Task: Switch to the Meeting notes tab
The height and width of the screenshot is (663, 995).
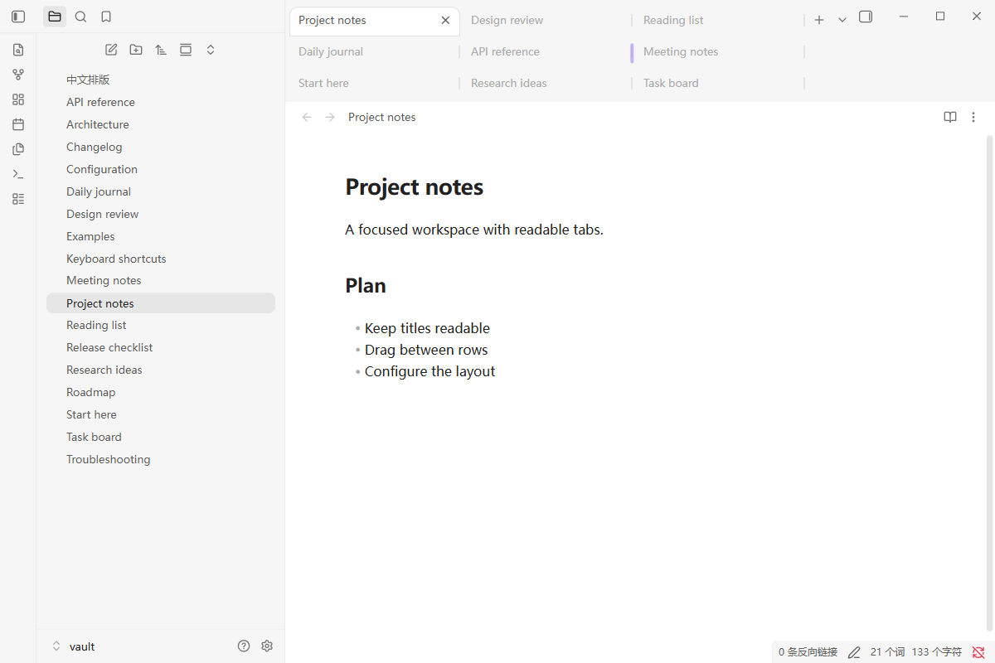Action: pos(717,51)
